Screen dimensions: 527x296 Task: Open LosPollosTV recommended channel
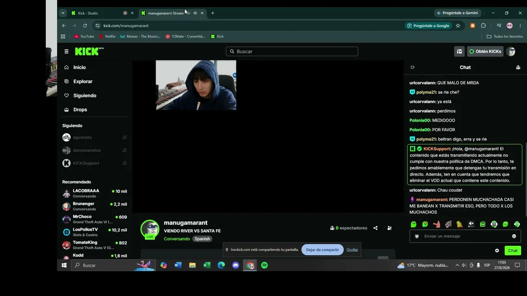tap(95, 232)
